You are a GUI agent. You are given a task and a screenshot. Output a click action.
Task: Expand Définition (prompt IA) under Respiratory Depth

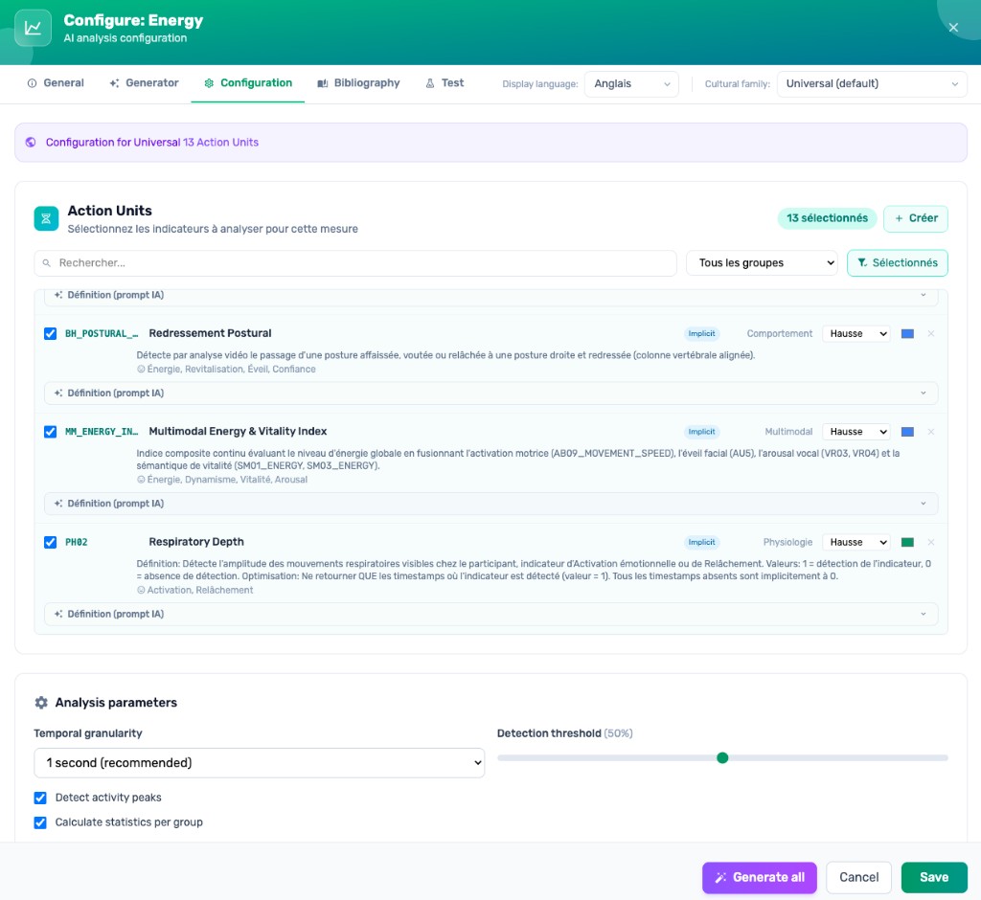click(490, 614)
